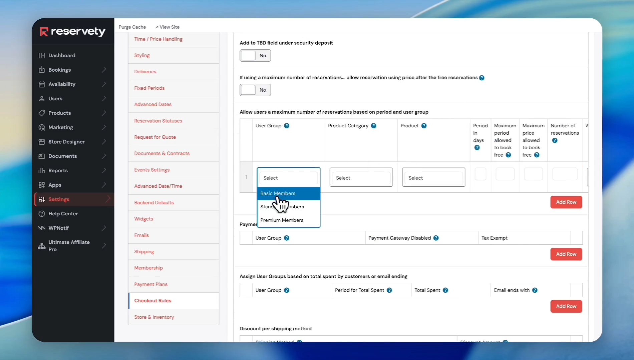Screen dimensions: 634x360
Task: Click the Dashboard icon in sidebar
Action: pos(42,55)
